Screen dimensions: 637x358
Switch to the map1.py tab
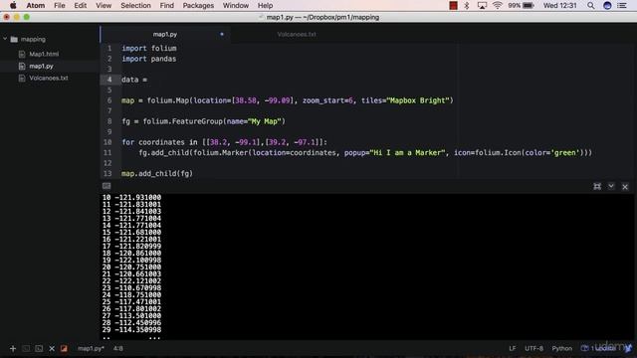click(165, 34)
